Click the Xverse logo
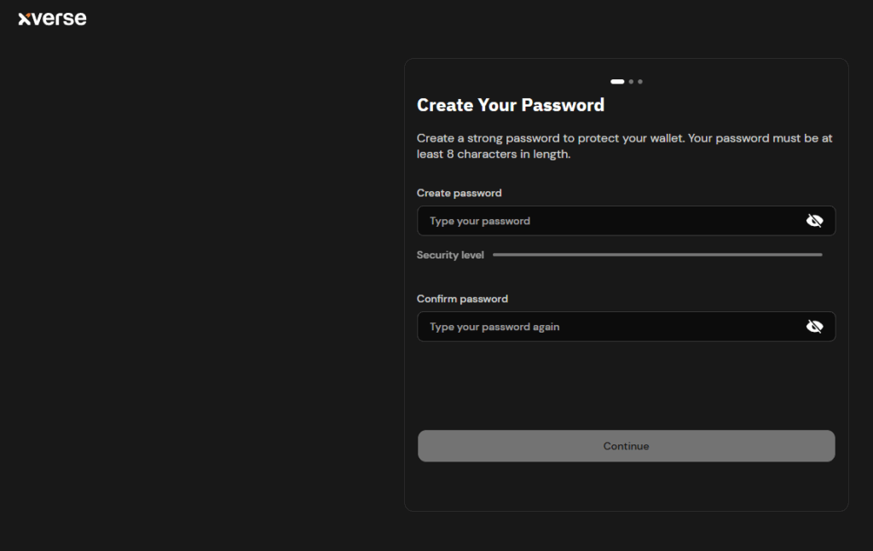This screenshot has height=551, width=873. point(52,18)
